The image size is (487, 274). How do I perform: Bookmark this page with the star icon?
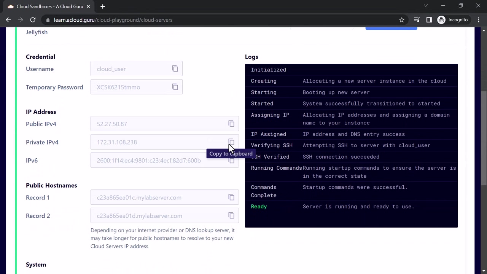pyautogui.click(x=402, y=20)
